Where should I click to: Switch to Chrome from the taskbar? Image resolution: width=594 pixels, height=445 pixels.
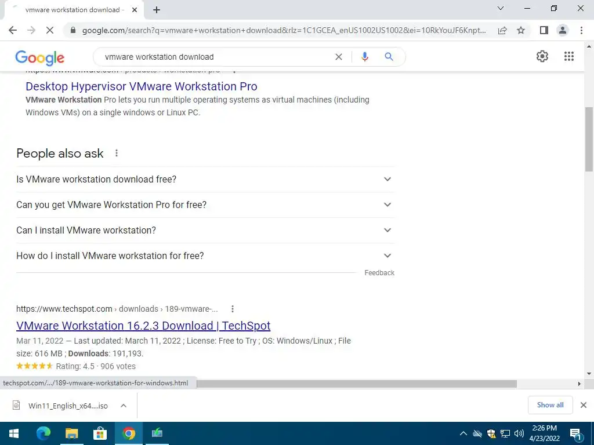point(128,433)
